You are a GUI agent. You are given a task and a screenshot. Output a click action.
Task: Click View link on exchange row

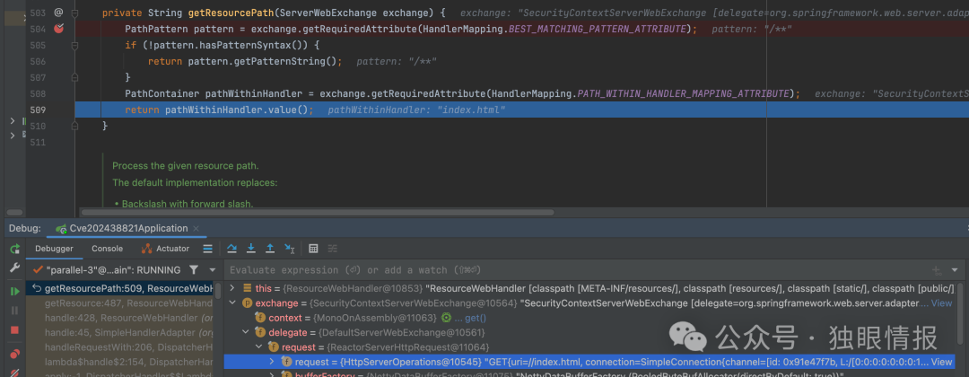[941, 302]
